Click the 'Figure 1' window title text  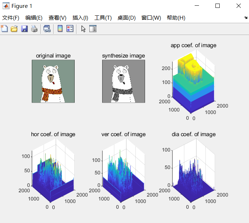click(x=22, y=6)
